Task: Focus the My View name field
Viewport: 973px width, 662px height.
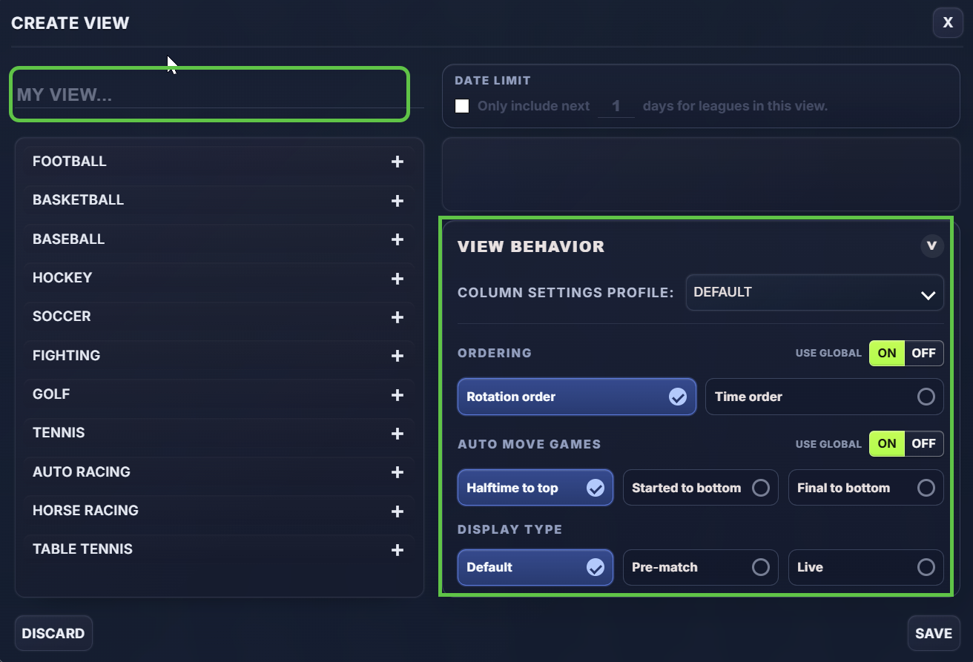Action: [x=209, y=94]
